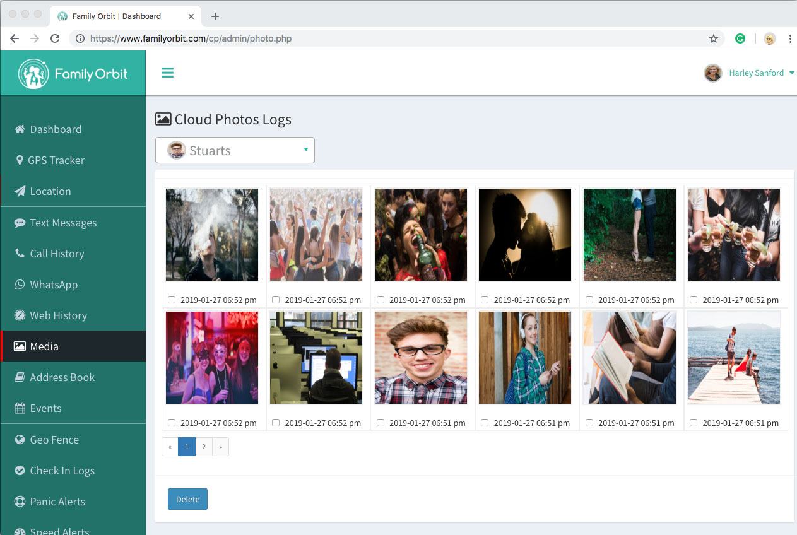
Task: Select Media in the sidebar
Action: 73,346
